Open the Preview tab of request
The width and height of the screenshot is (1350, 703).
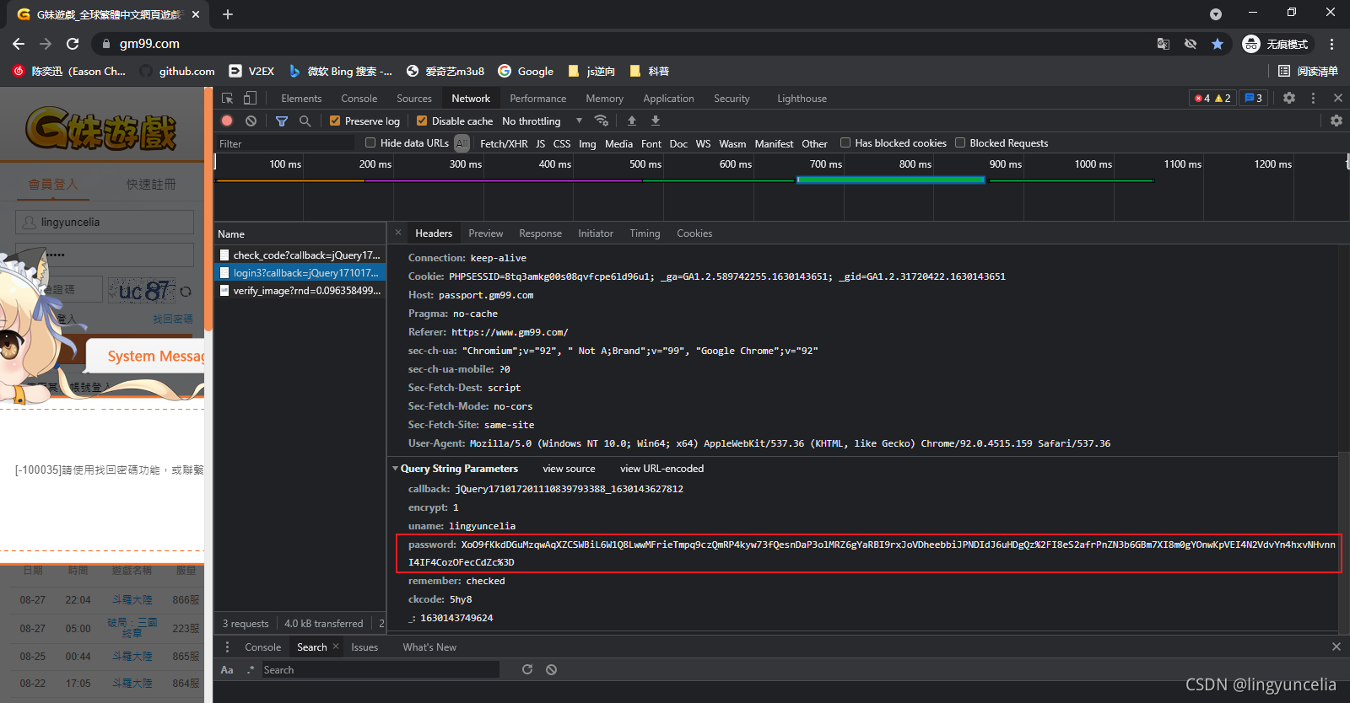point(485,233)
